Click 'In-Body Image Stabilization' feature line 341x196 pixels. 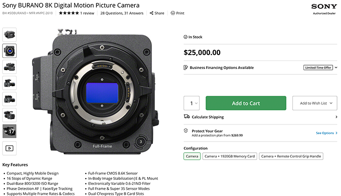(123, 178)
